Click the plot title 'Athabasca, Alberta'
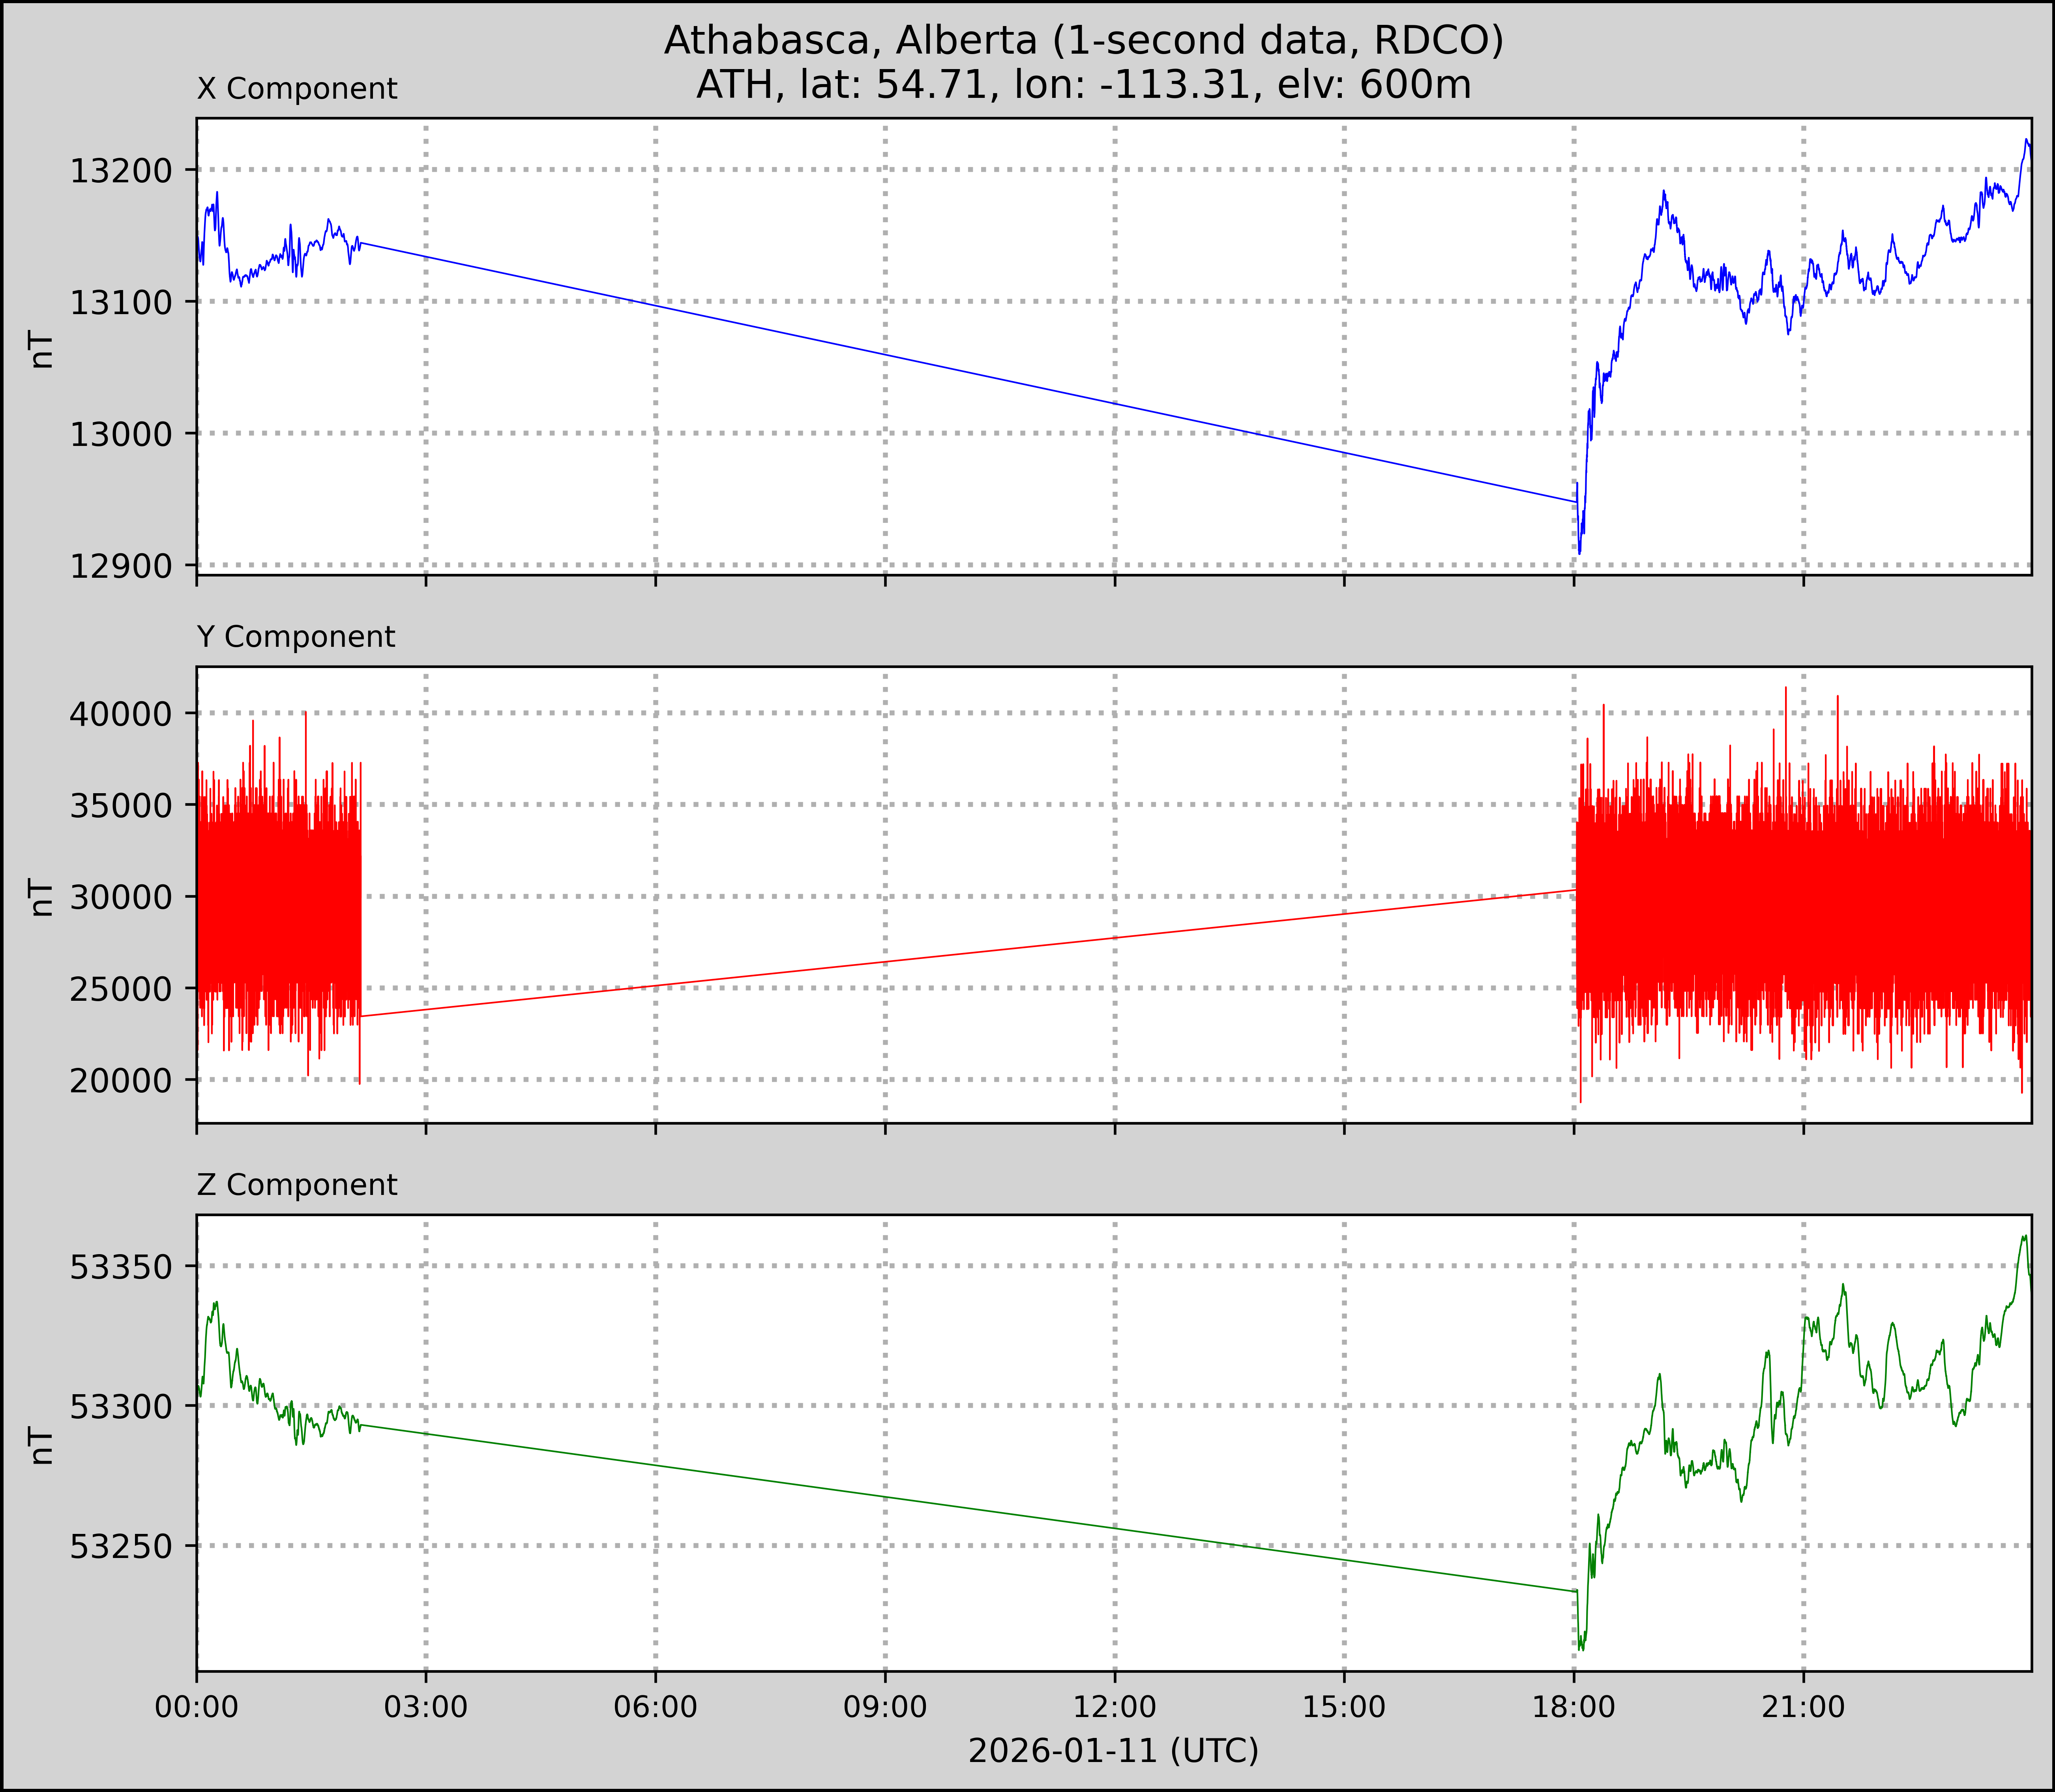This screenshot has height=1792, width=2055. [1083, 40]
